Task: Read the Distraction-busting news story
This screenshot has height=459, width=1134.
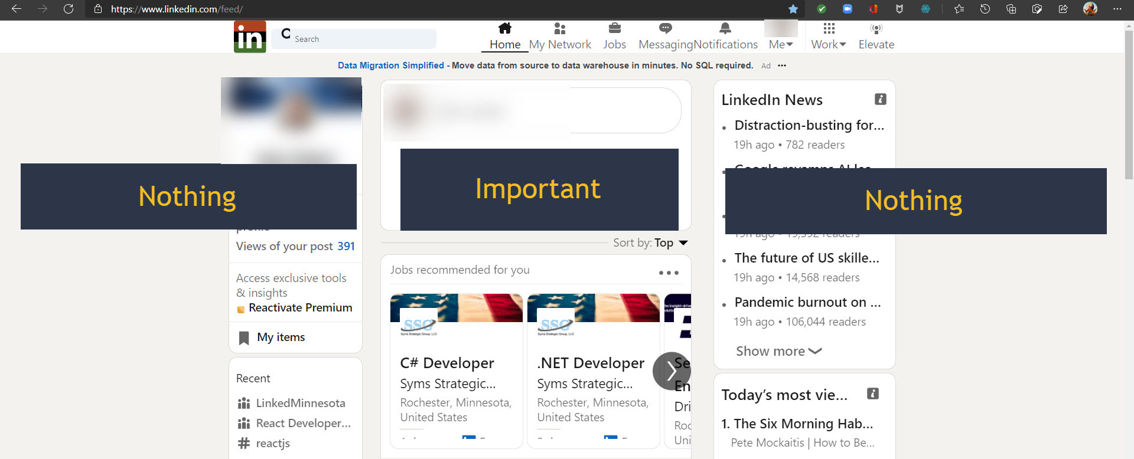Action: click(809, 125)
